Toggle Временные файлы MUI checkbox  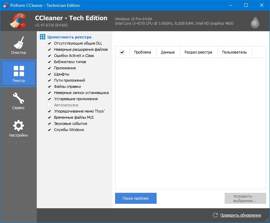(49, 118)
